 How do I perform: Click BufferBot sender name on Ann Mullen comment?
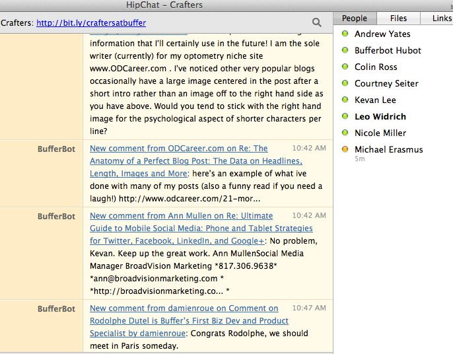tap(56, 216)
